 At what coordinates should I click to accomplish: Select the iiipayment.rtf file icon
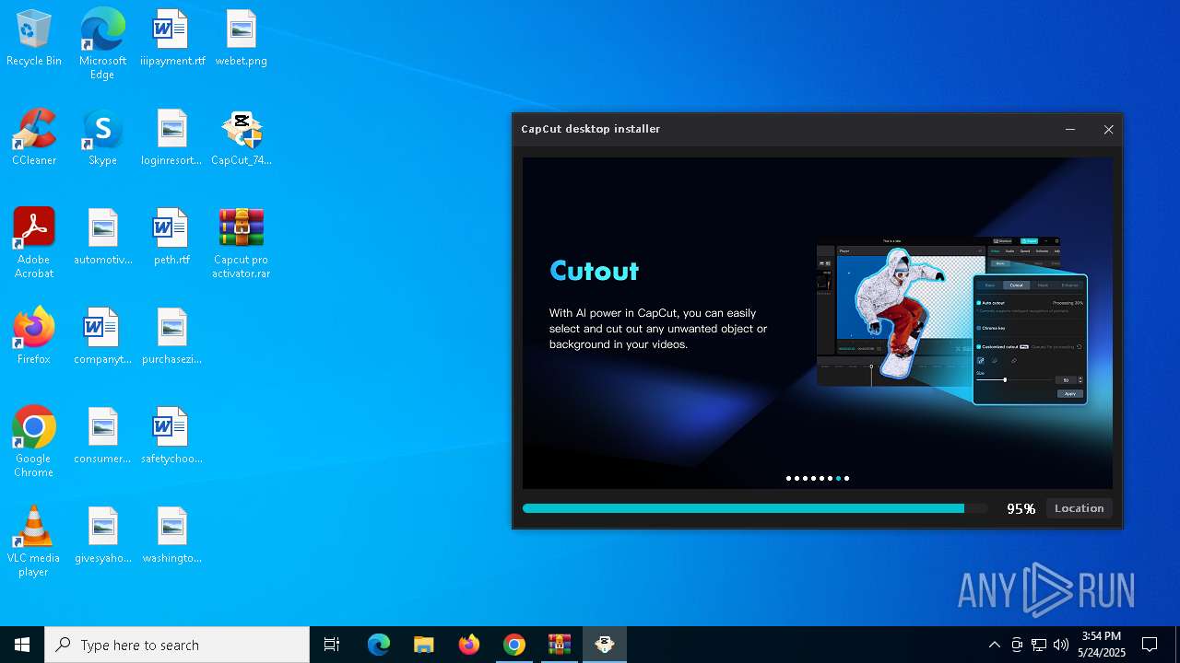coord(171,38)
